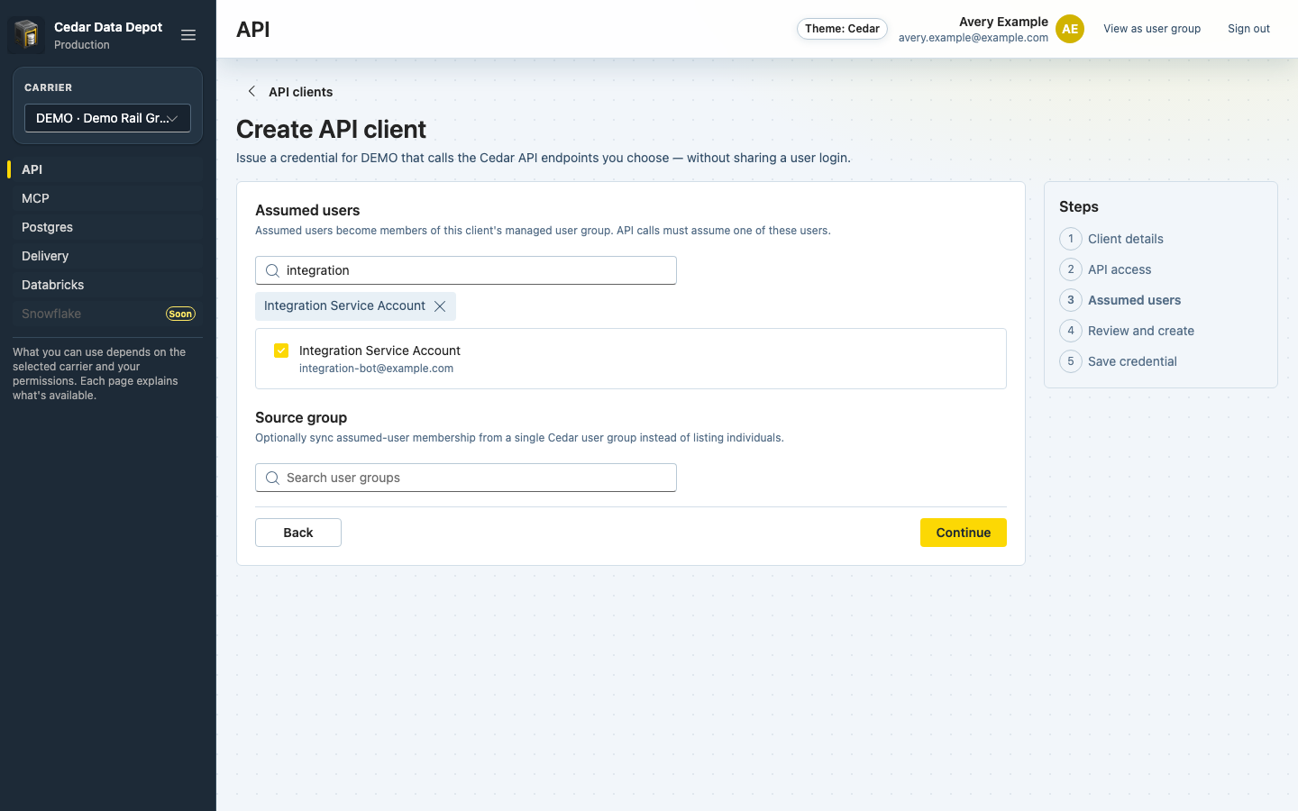Click the integration-bot@example.com email text
Image resolution: width=1298 pixels, height=811 pixels.
click(x=376, y=369)
